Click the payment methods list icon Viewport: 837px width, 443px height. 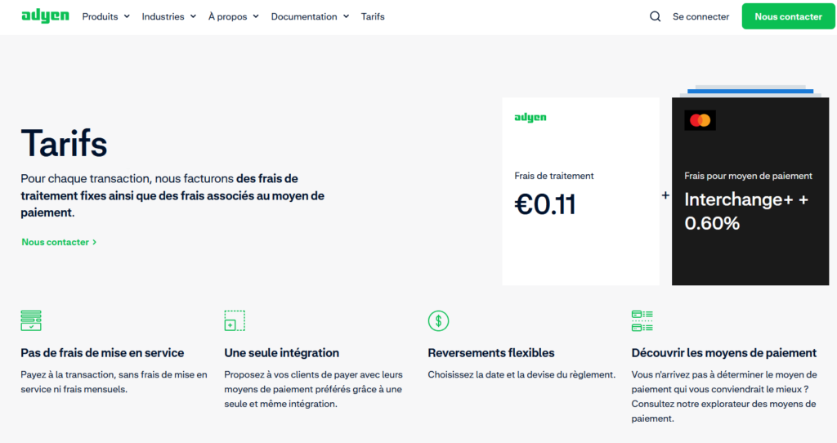pyautogui.click(x=642, y=320)
